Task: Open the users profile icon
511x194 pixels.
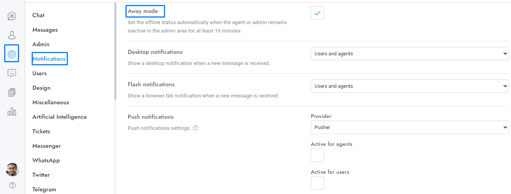Action: (x=12, y=35)
